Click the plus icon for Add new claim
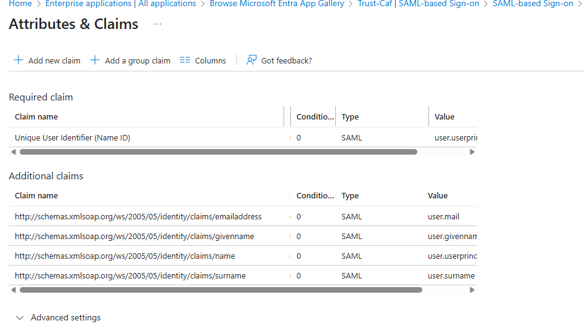This screenshot has height=329, width=585. point(18,60)
